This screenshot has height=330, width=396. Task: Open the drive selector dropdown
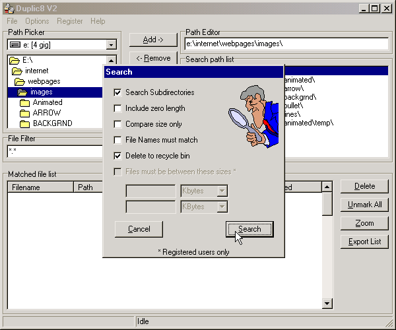click(111, 45)
